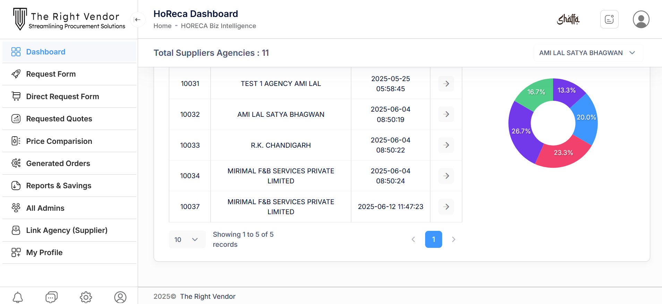Click the Price Comparision icon
The height and width of the screenshot is (304, 662).
16,141
